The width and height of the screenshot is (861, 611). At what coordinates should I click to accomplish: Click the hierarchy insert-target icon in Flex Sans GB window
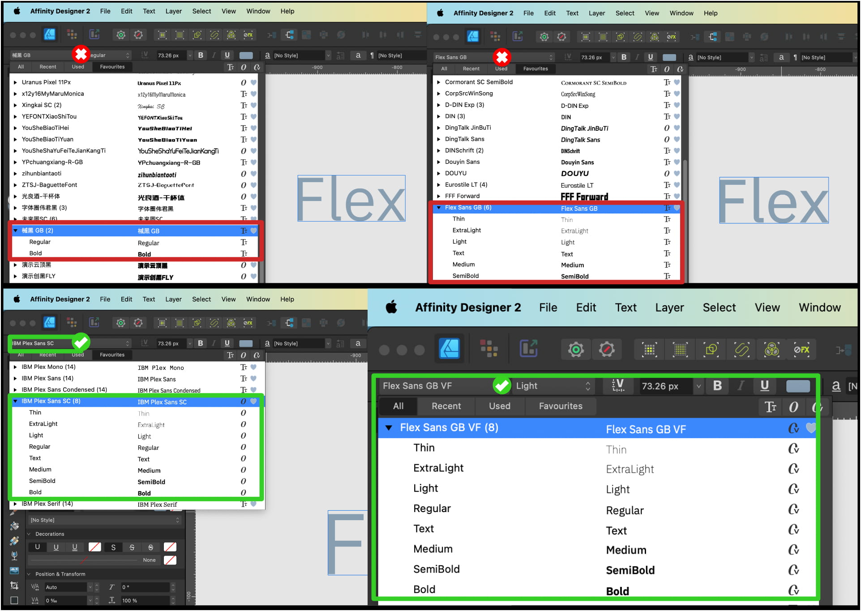pyautogui.click(x=712, y=36)
